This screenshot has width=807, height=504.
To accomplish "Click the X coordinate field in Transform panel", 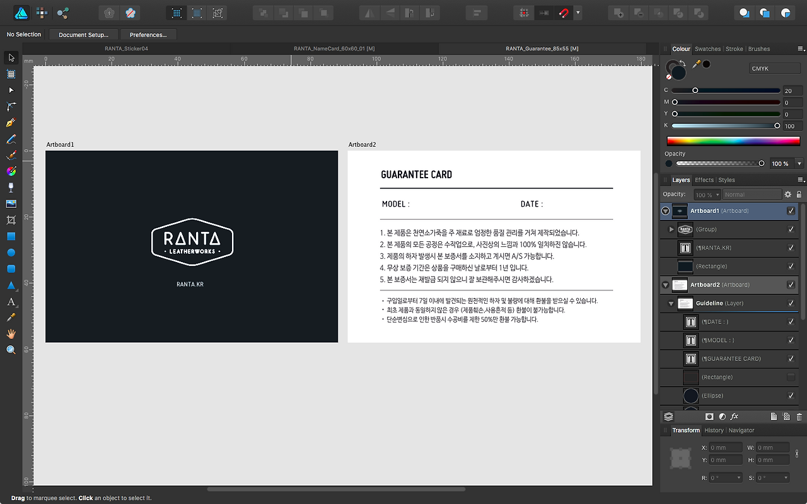I will point(725,447).
